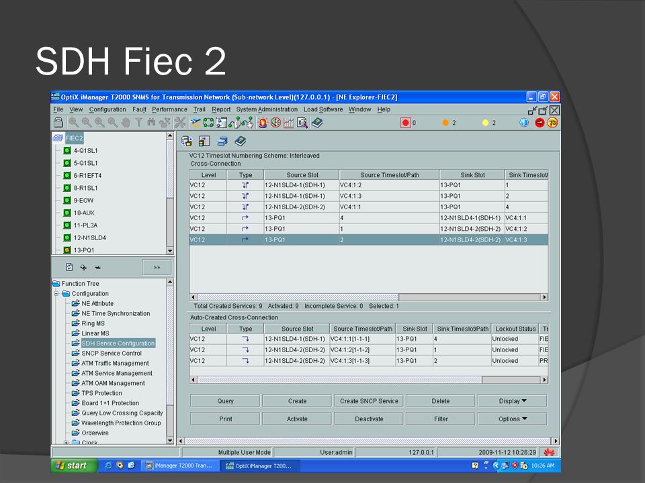This screenshot has width=645, height=483.
Task: Click the minor alarm yellow indicator
Action: [x=485, y=122]
